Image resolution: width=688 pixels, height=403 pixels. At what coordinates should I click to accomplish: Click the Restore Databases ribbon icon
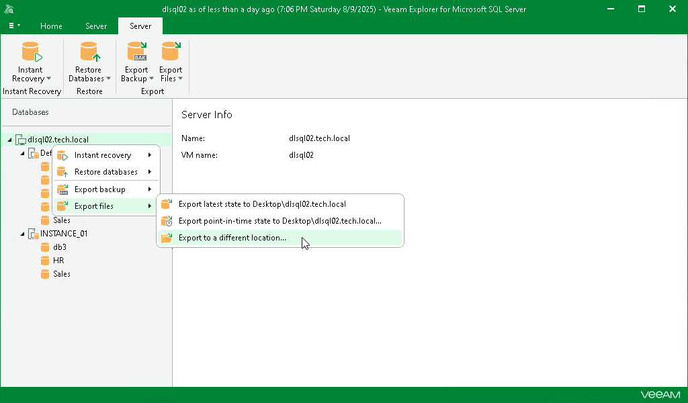[89, 52]
